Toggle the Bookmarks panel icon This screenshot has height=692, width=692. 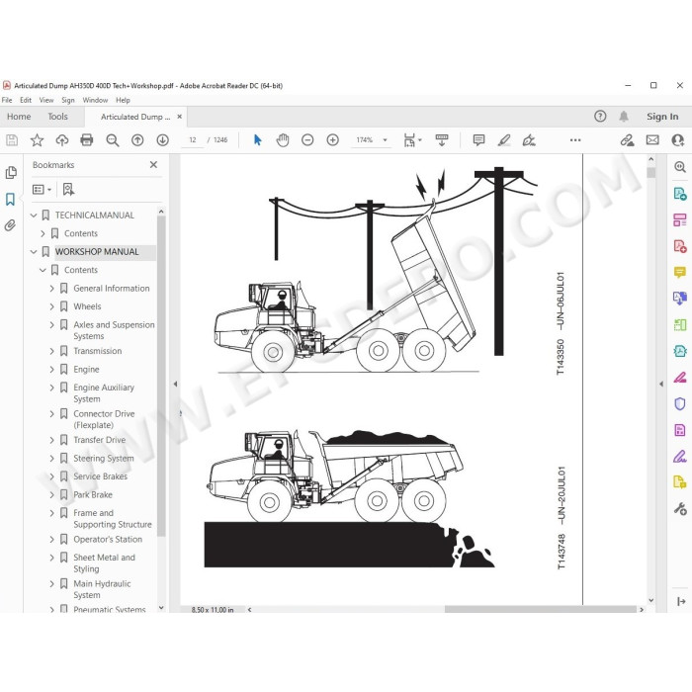pos(11,199)
